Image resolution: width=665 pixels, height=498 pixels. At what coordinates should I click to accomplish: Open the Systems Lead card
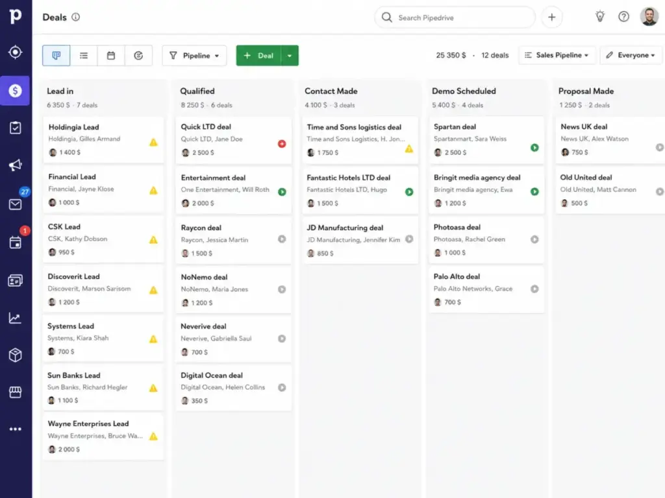click(x=103, y=338)
